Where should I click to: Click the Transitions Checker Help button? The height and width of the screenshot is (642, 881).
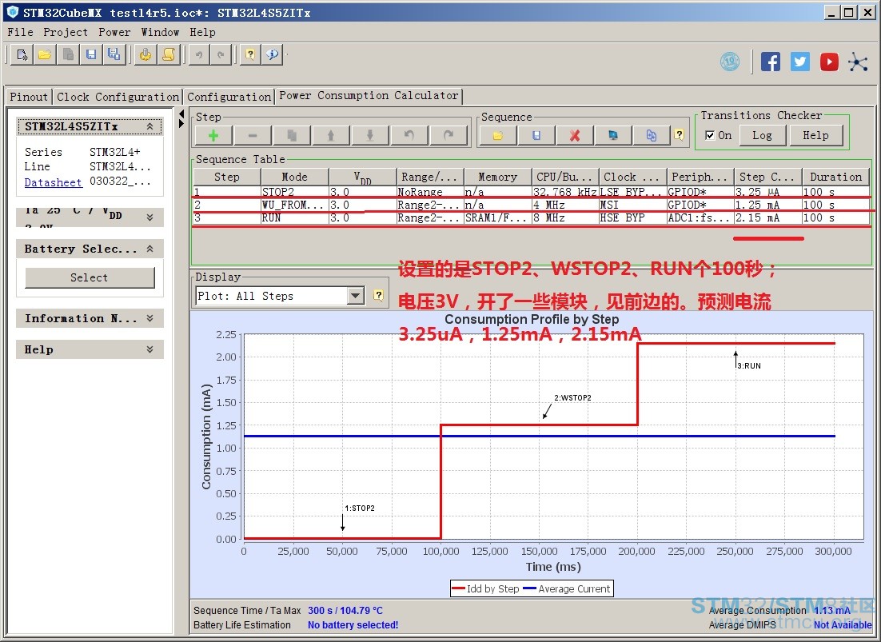[x=815, y=135]
